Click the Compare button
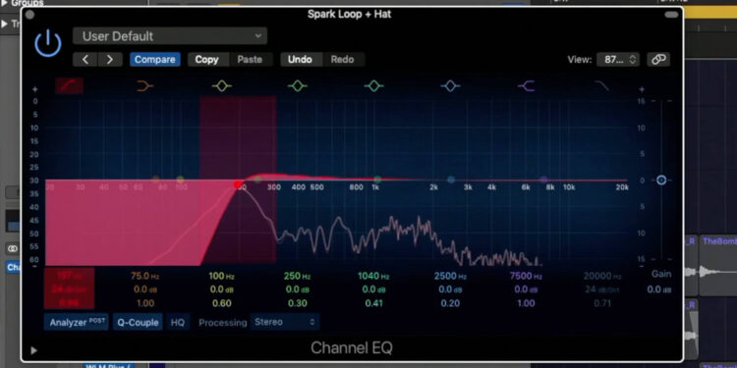This screenshot has width=737, height=368. coord(155,60)
